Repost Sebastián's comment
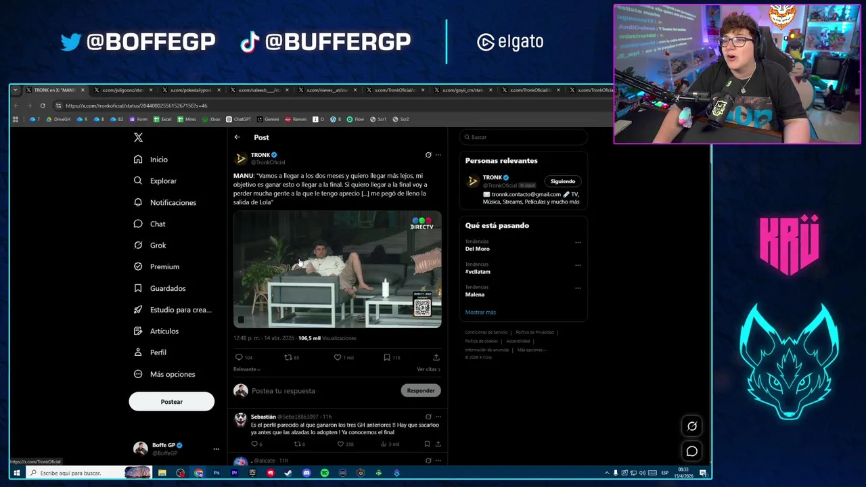The image size is (866, 487). pyautogui.click(x=297, y=444)
